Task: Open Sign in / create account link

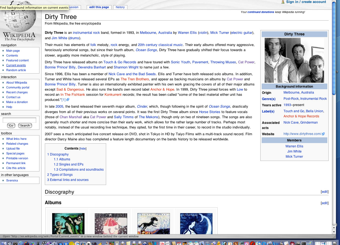Action: [x=306, y=2]
